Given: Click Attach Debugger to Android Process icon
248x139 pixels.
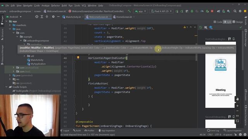Looking at the screenshot, I should (207, 11).
